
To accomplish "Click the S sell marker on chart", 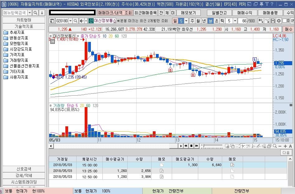I will (x=255, y=60).
